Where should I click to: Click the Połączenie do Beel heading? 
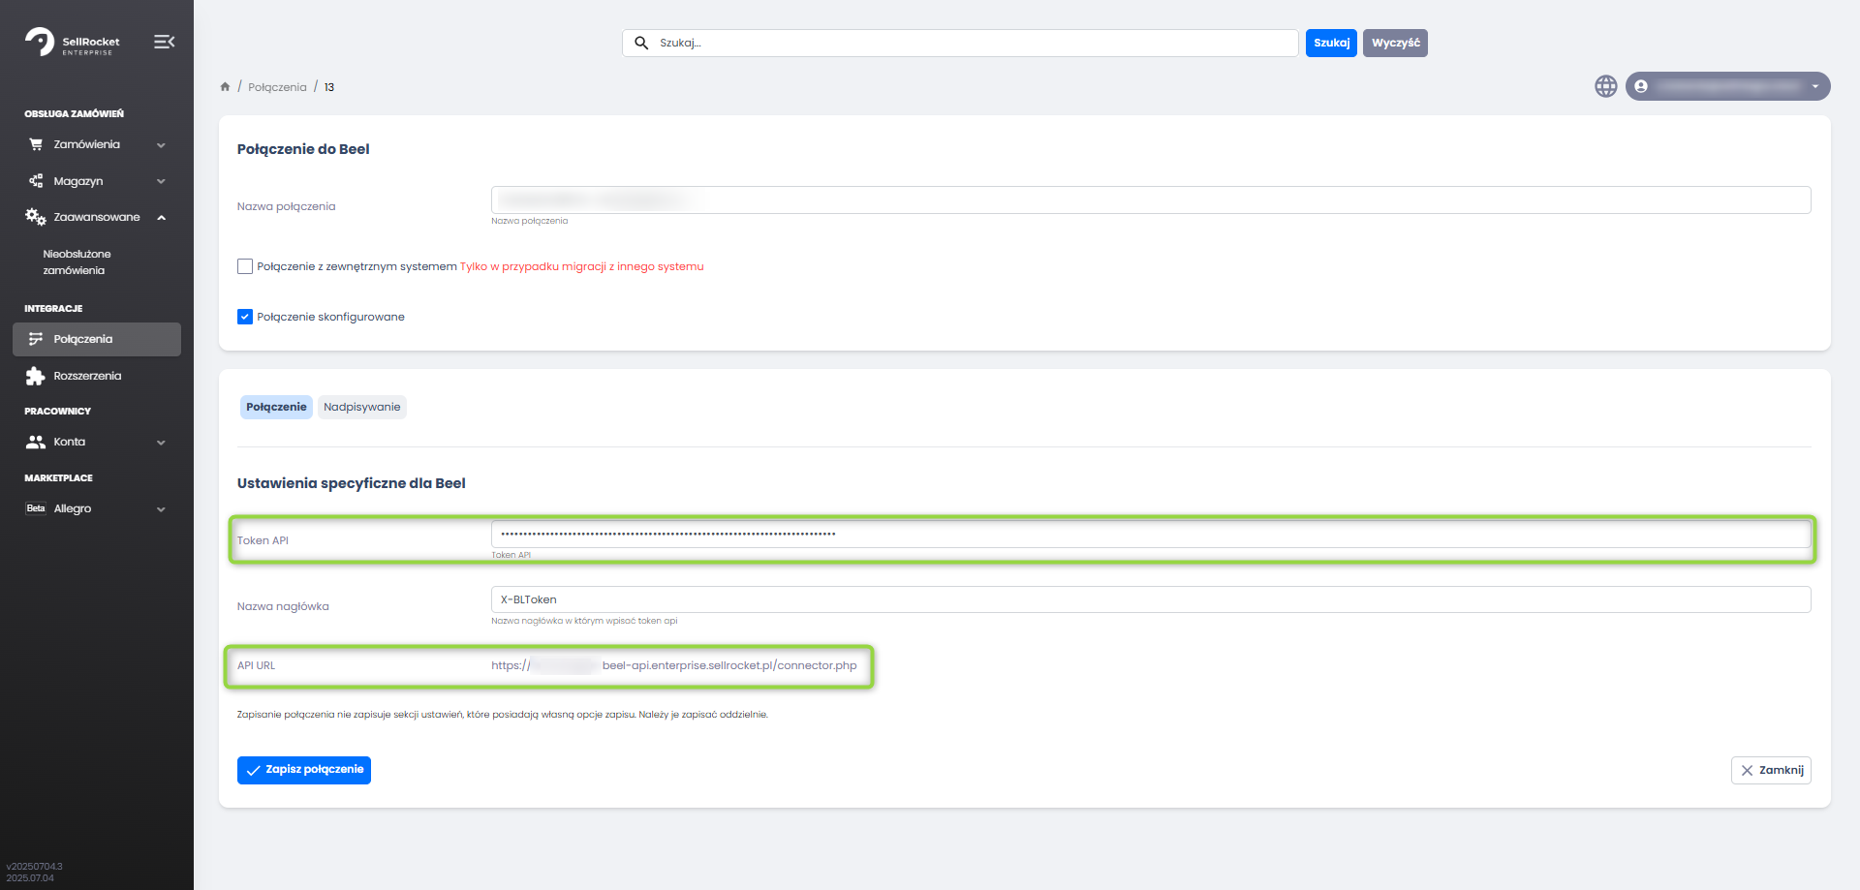point(303,149)
